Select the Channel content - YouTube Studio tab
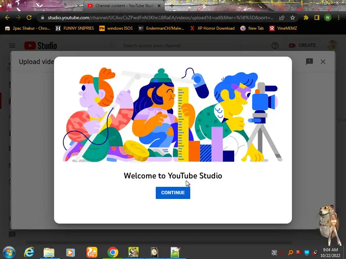The height and width of the screenshot is (259, 346). pos(124,6)
